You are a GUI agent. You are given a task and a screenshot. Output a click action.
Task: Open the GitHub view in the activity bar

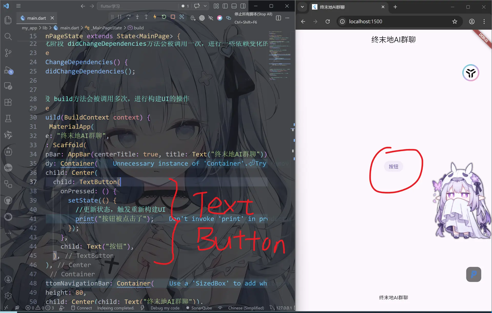(8, 200)
